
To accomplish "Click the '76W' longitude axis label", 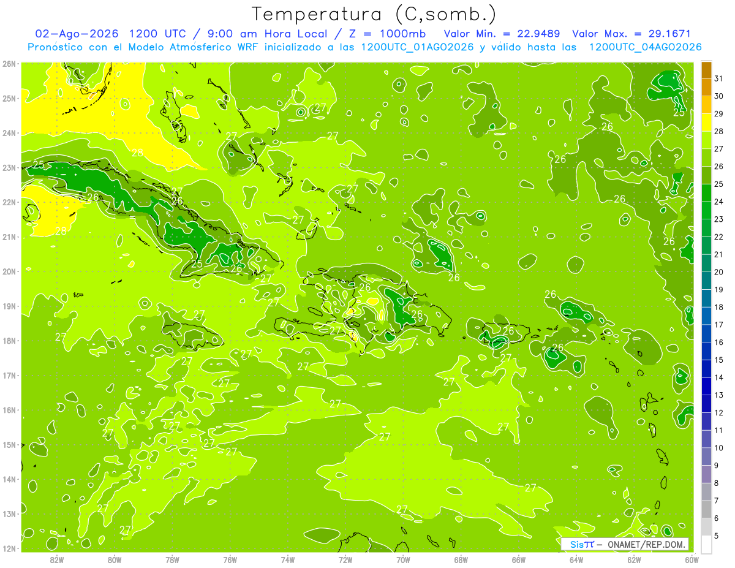I will pyautogui.click(x=230, y=559).
